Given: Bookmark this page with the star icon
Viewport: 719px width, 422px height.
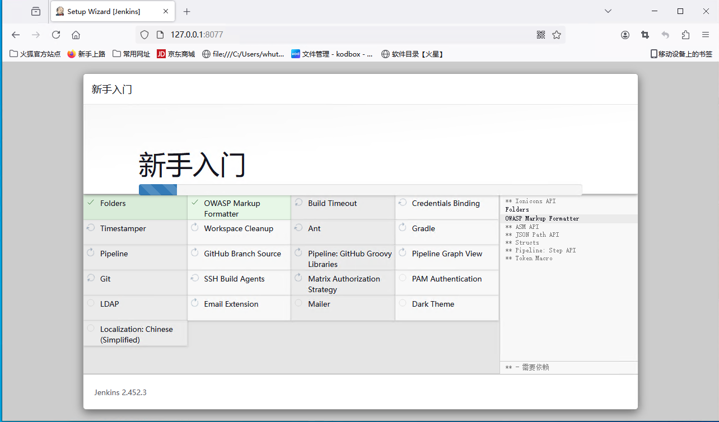Looking at the screenshot, I should tap(557, 35).
